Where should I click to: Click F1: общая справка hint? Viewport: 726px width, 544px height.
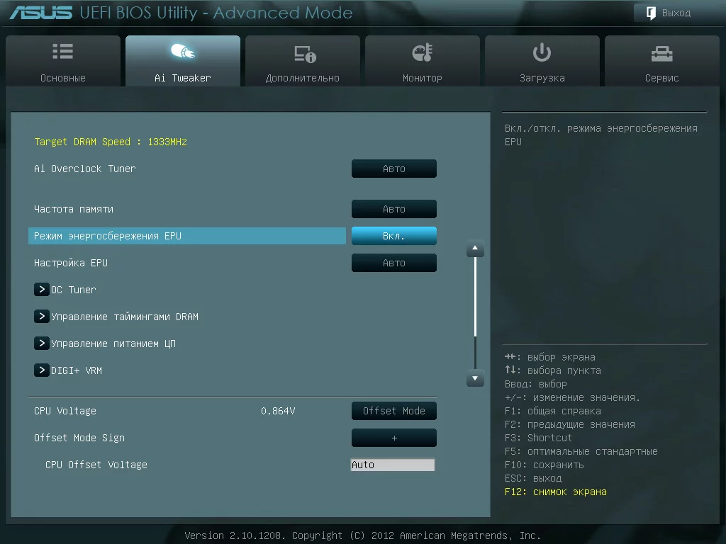click(553, 411)
